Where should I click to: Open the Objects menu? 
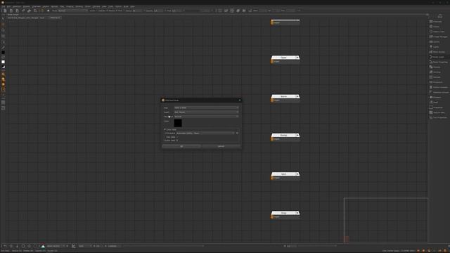click(27, 6)
